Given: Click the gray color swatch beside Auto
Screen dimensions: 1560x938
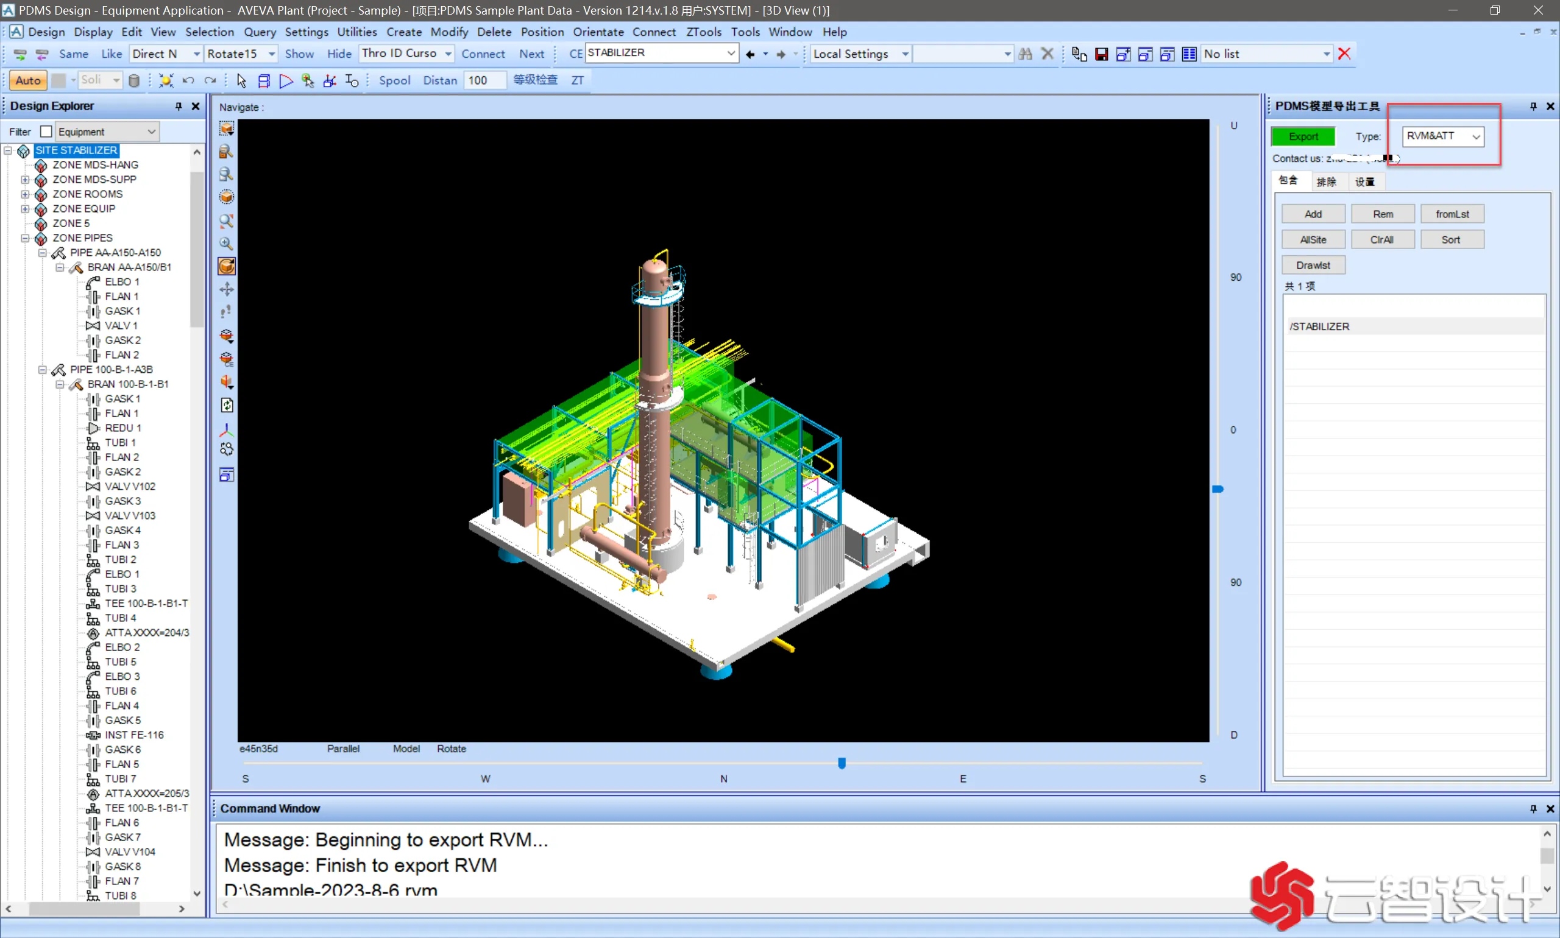Looking at the screenshot, I should (59, 80).
